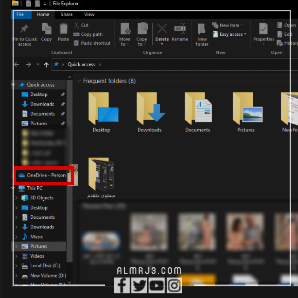Go back using the back arrow

(x=17, y=65)
